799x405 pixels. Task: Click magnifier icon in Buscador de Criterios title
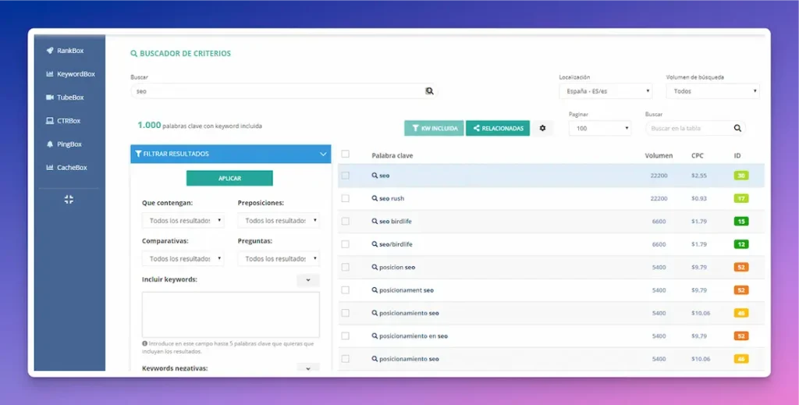coord(134,54)
